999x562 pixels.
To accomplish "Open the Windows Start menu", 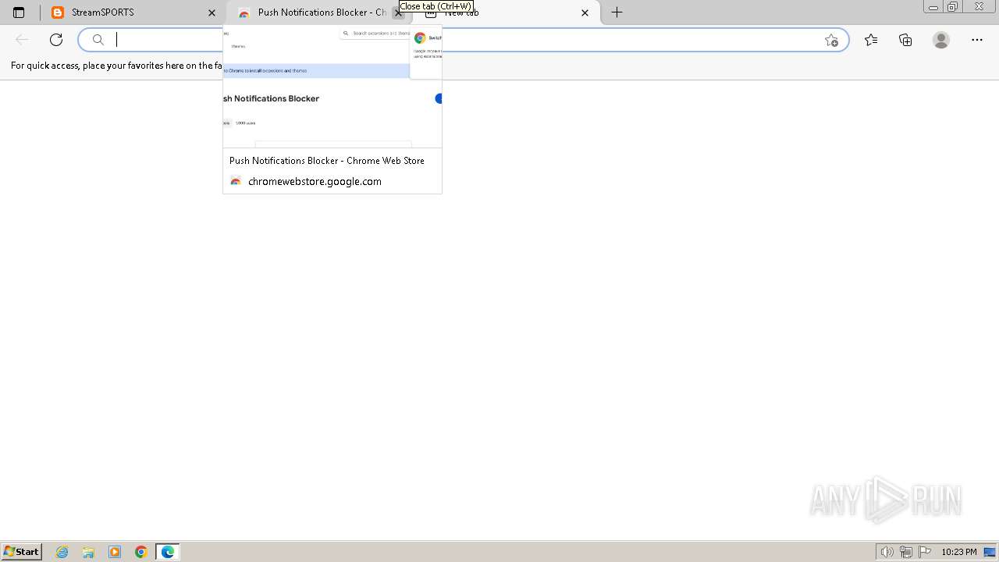I will [21, 552].
